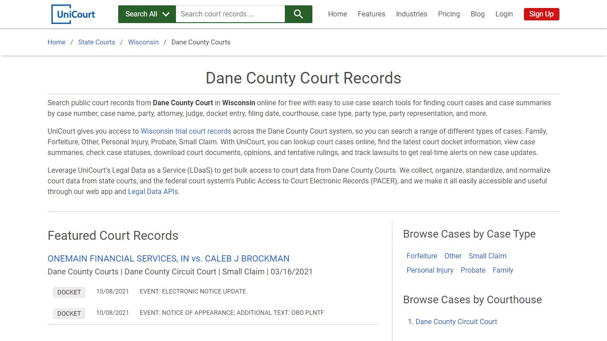Viewport: 607px width, 341px height.
Task: Open Wisconsin breadcrumb link
Action: 143,42
